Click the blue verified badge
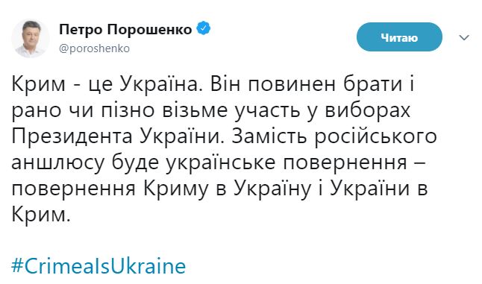This screenshot has width=482, height=284. pyautogui.click(x=204, y=28)
